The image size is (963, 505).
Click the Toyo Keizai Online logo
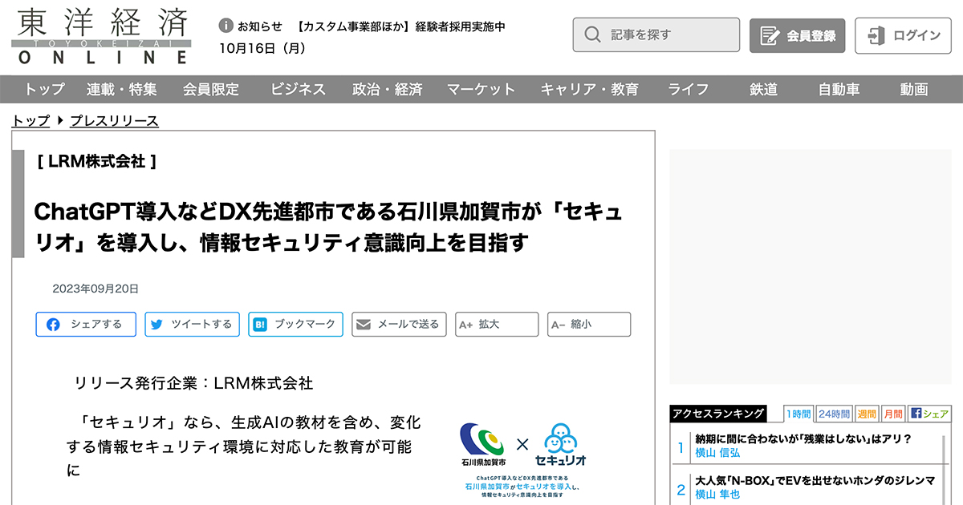point(103,35)
